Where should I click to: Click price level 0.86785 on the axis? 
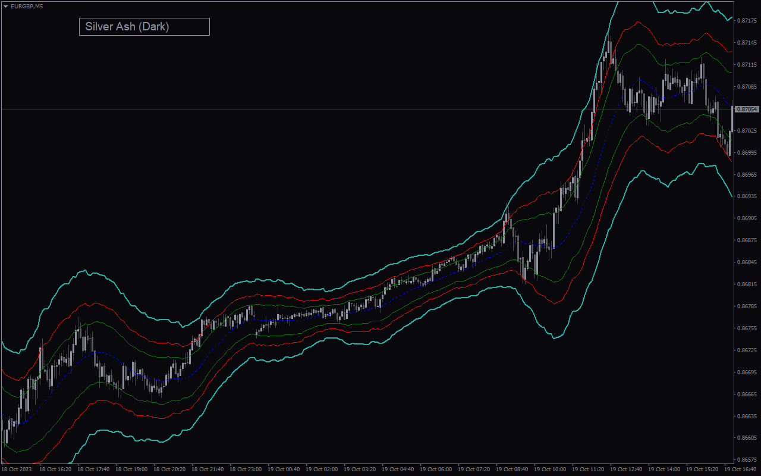point(747,306)
